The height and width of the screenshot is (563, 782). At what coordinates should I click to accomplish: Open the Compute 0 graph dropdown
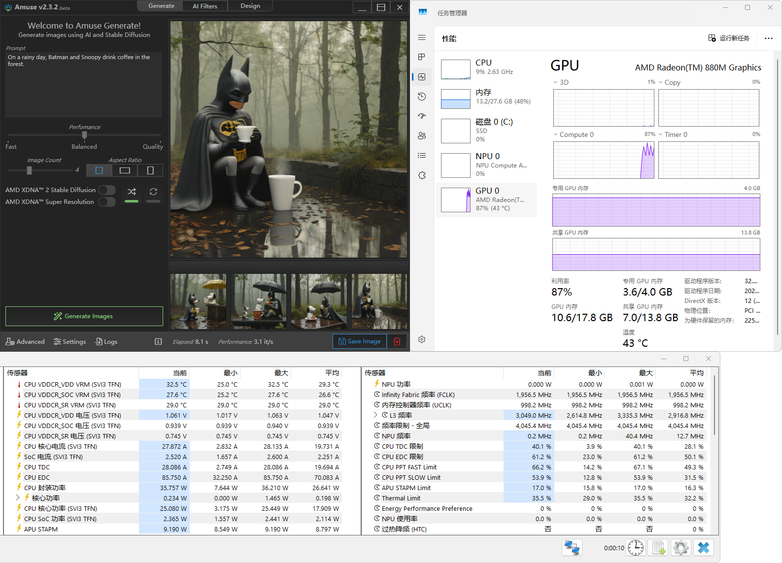click(x=556, y=134)
